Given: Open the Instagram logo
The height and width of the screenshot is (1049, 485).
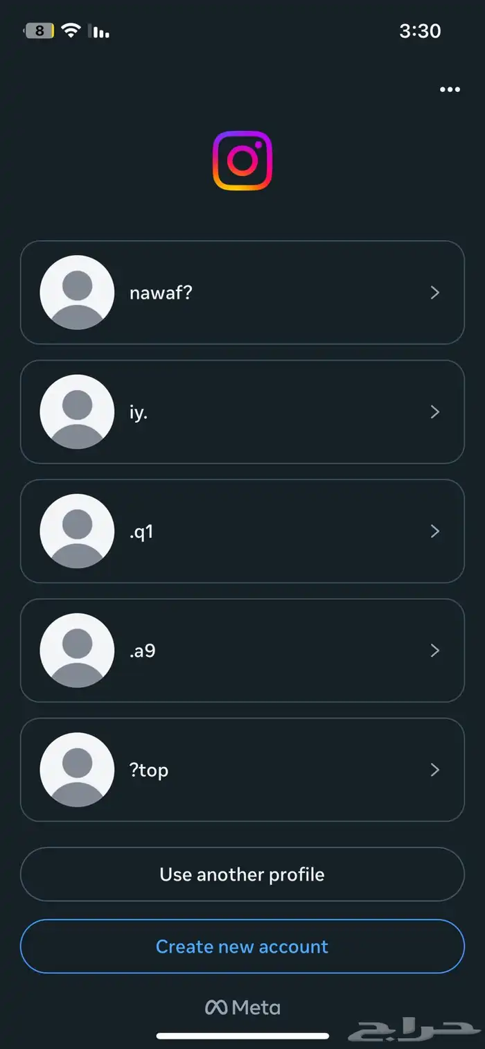Looking at the screenshot, I should point(242,160).
